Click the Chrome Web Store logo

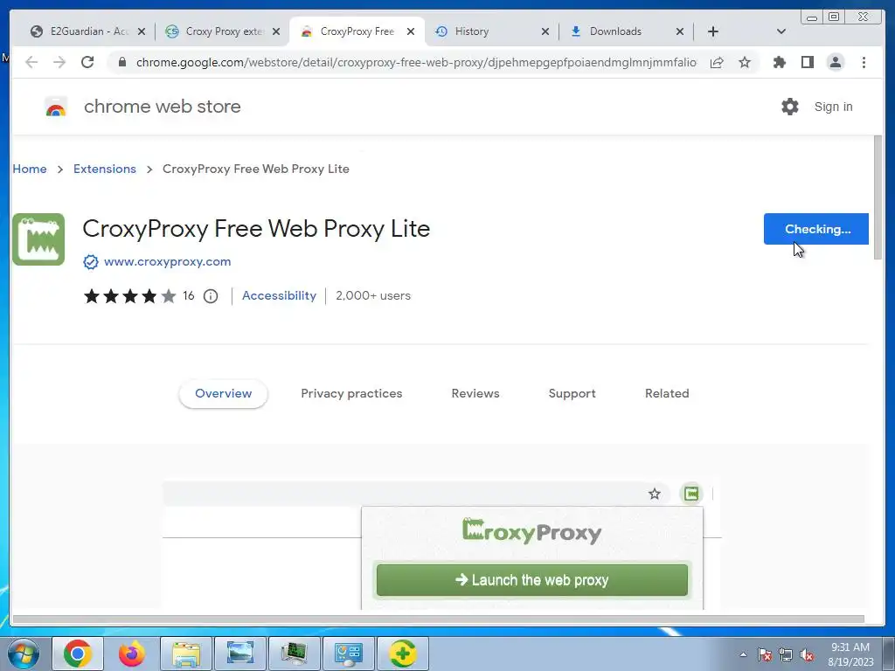pyautogui.click(x=56, y=107)
